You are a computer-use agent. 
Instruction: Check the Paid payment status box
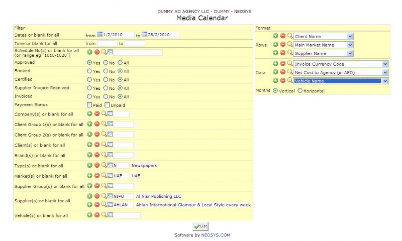click(x=89, y=105)
